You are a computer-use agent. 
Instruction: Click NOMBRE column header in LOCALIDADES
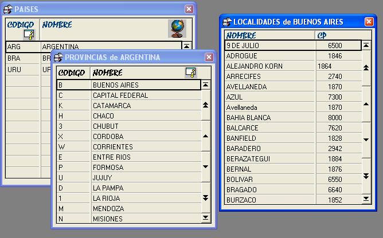coord(241,35)
